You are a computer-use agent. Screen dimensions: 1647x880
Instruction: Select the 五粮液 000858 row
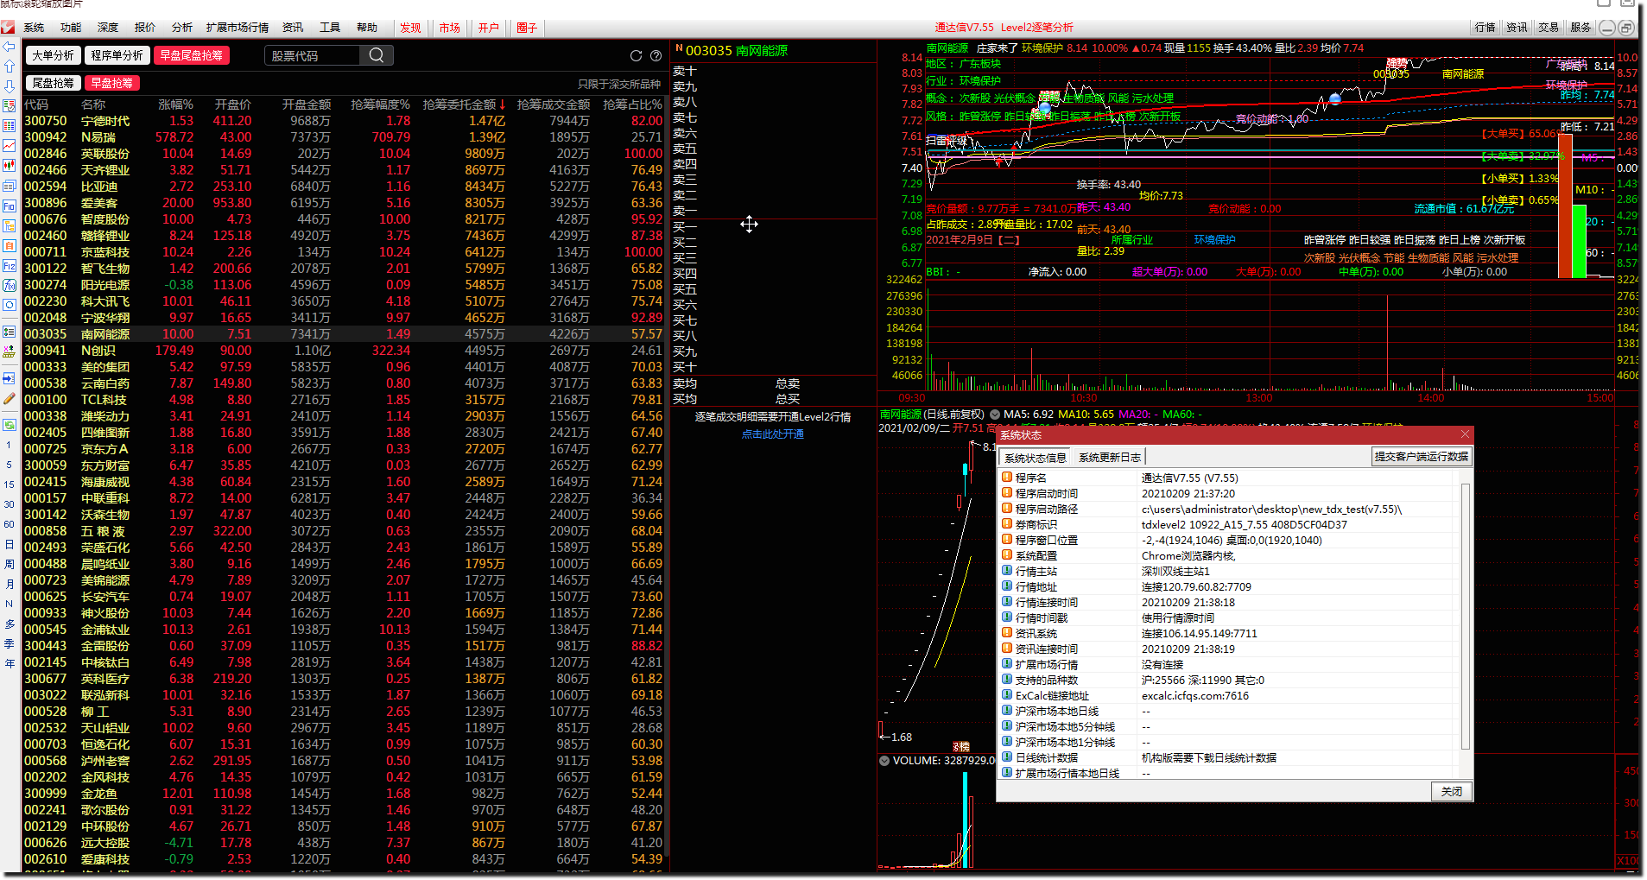344,531
